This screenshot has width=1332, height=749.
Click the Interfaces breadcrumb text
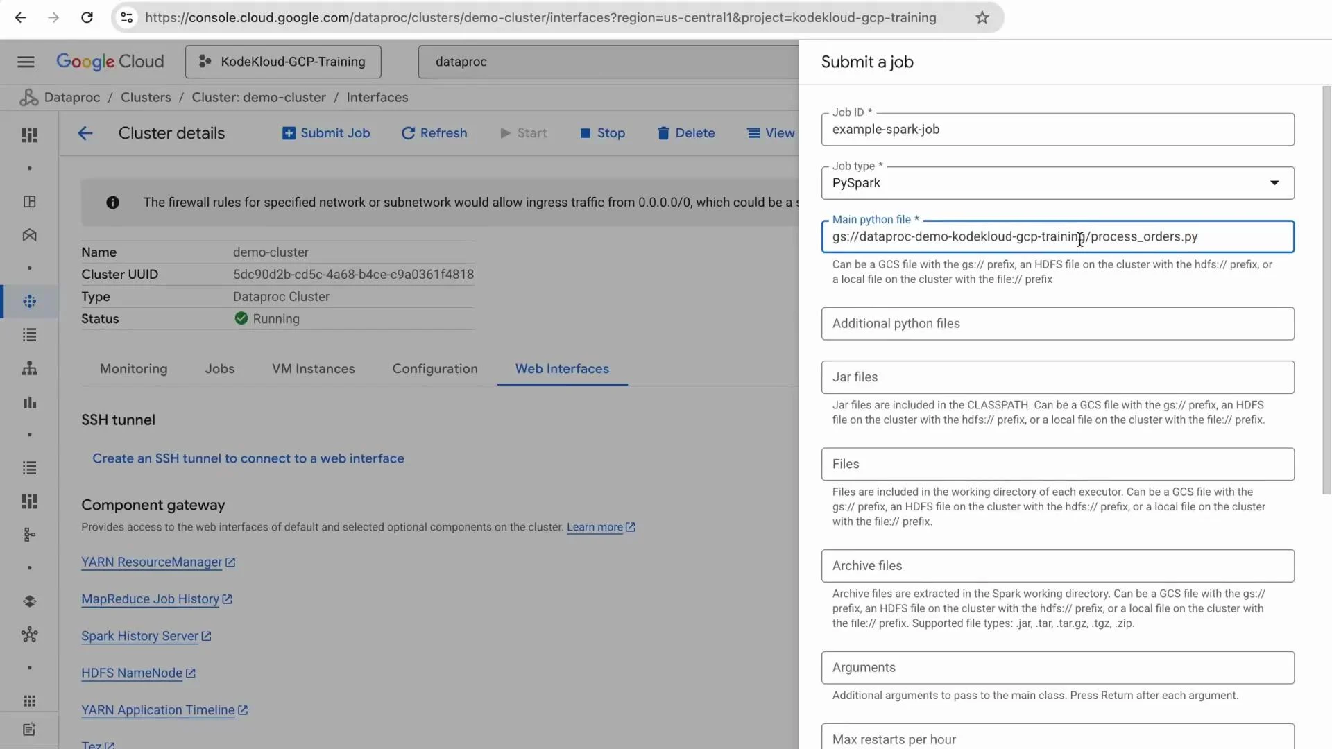point(377,97)
